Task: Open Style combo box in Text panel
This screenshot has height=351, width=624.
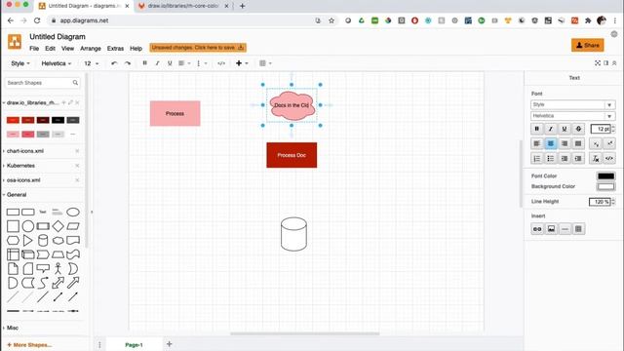Action: tap(573, 104)
